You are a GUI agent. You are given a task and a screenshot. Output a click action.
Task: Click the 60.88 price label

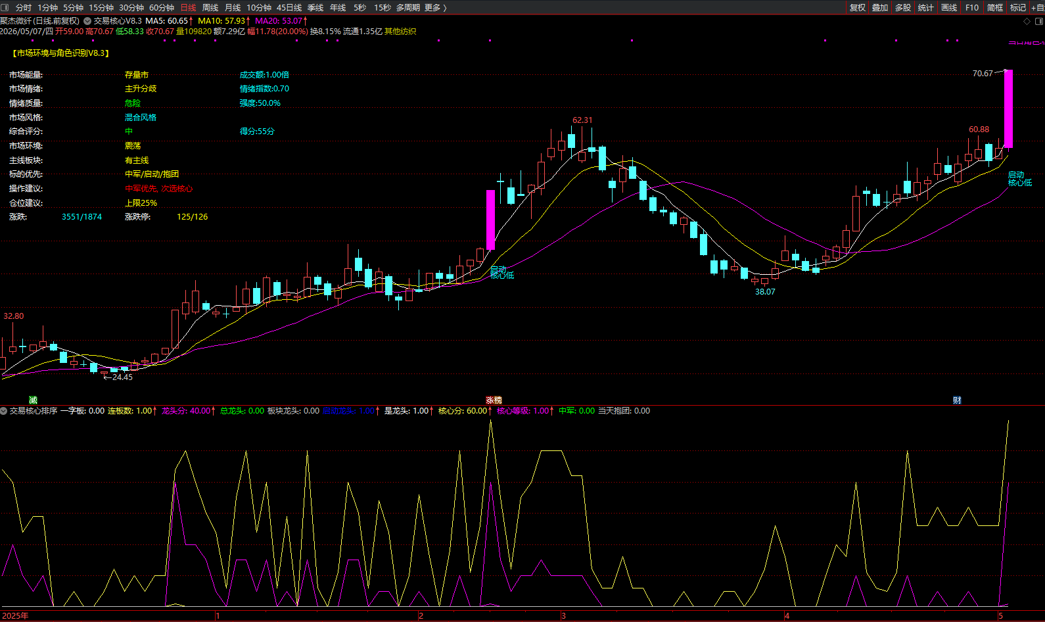979,130
